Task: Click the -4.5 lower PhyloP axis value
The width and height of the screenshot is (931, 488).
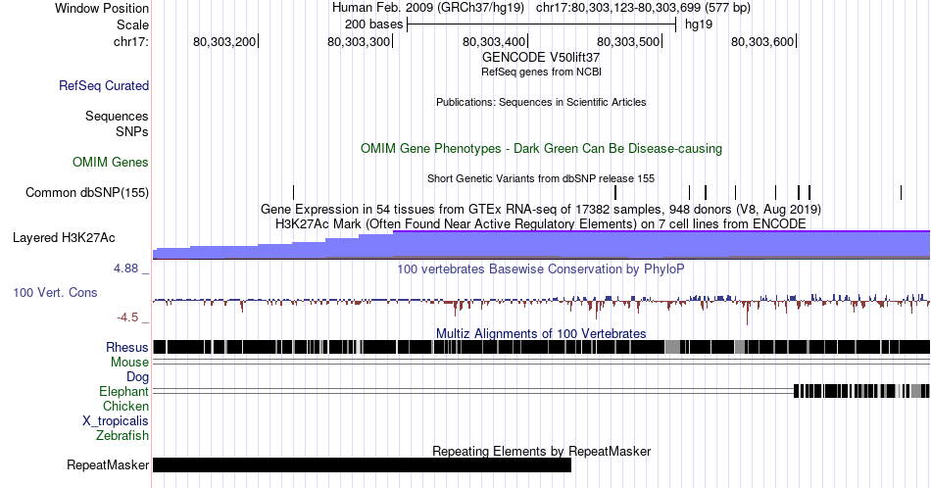Action: point(127,317)
